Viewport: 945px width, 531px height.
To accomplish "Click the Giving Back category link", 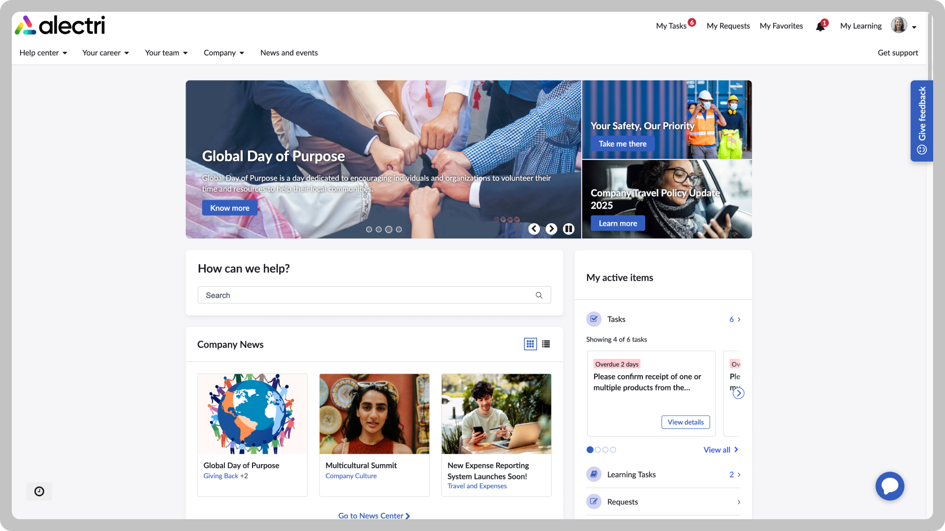I will coord(220,476).
